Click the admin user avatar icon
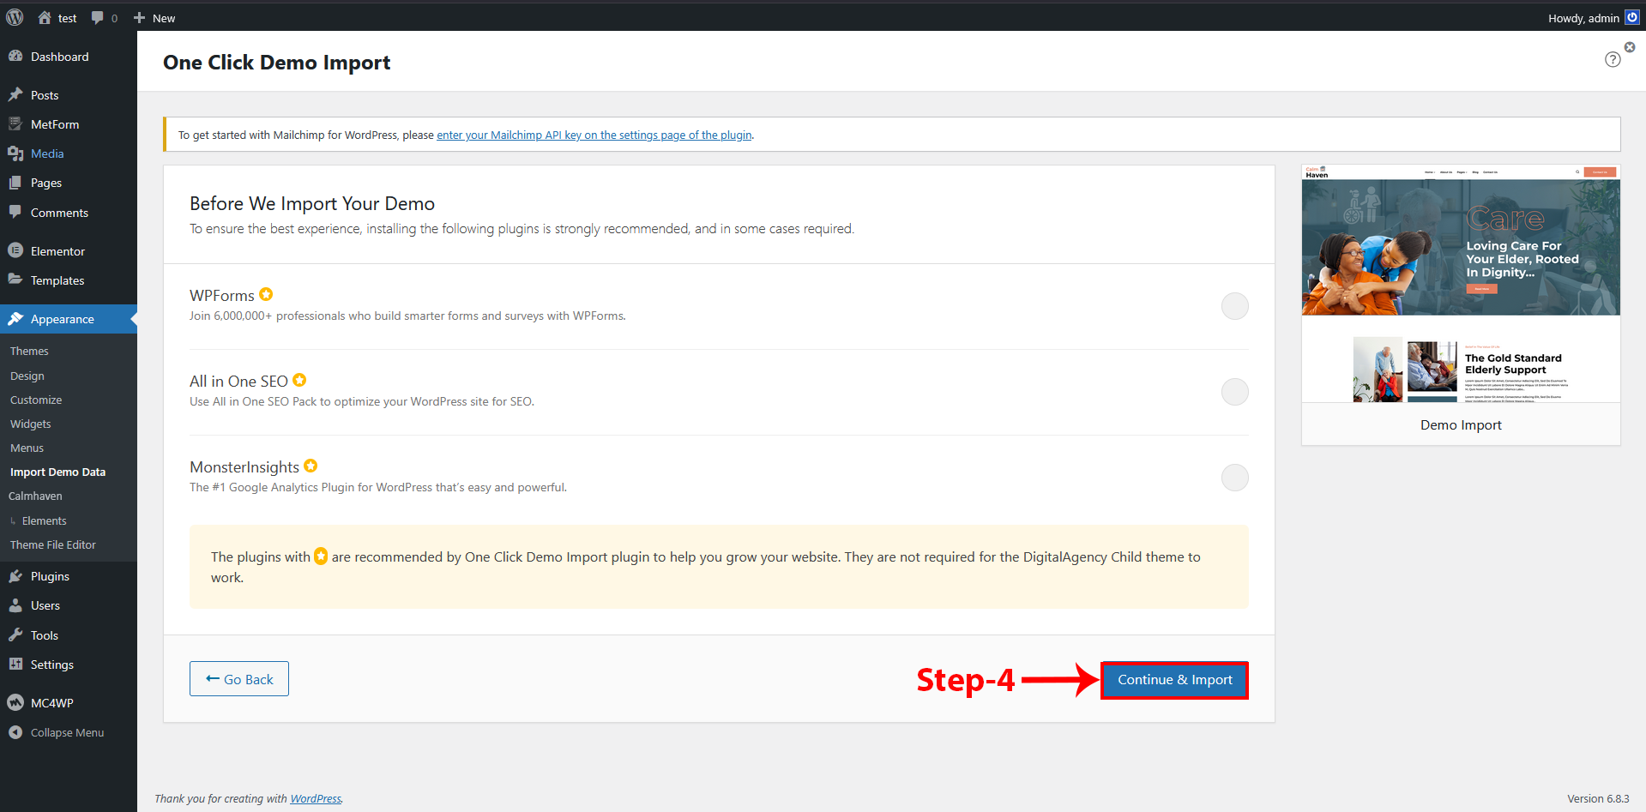Viewport: 1646px width, 812px height. pyautogui.click(x=1631, y=18)
